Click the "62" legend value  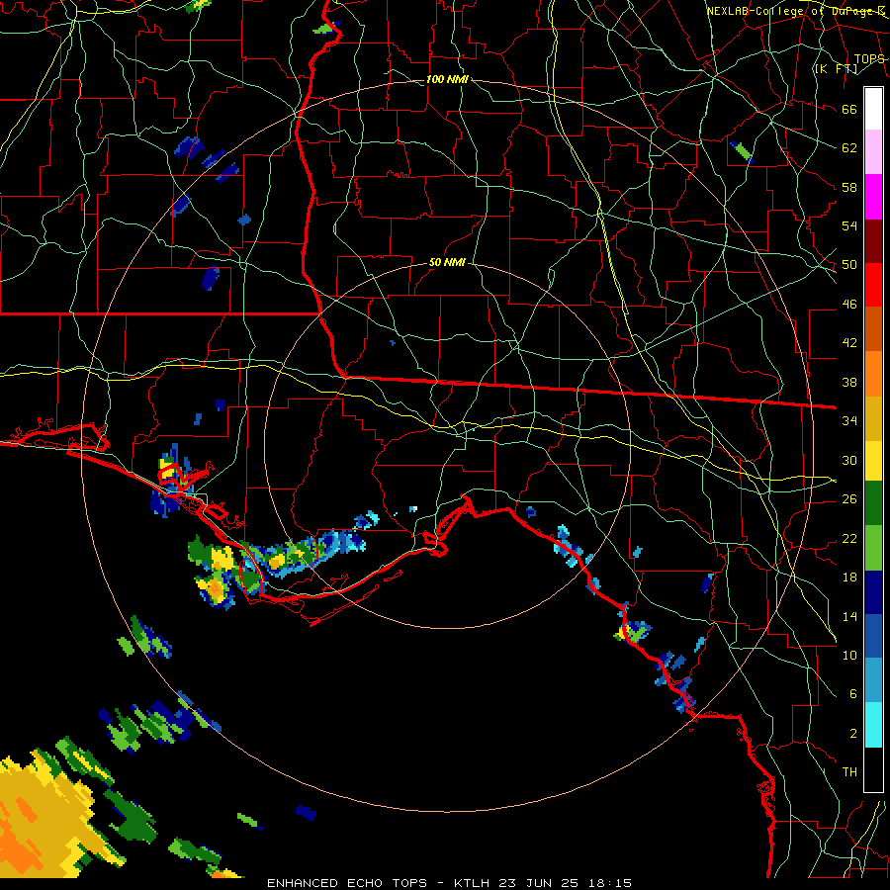pyautogui.click(x=849, y=148)
